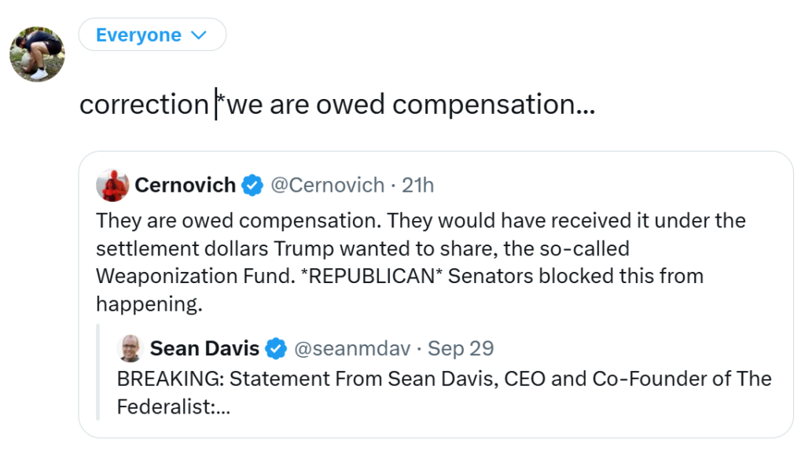Click the @seanmdav handle

point(352,348)
